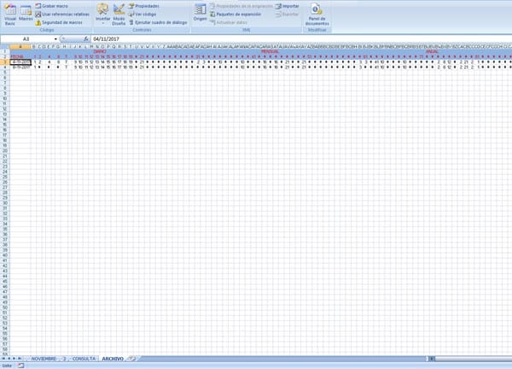The width and height of the screenshot is (512, 369).
Task: Click the macro record icon in status bar
Action: [x=20, y=366]
